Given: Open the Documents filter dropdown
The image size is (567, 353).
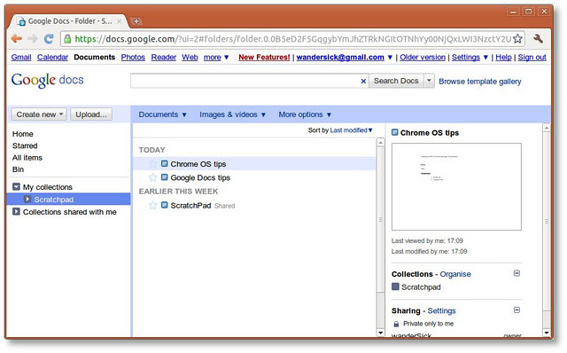Looking at the screenshot, I should pos(162,114).
